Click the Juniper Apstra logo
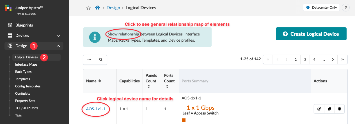 (x=8, y=8)
